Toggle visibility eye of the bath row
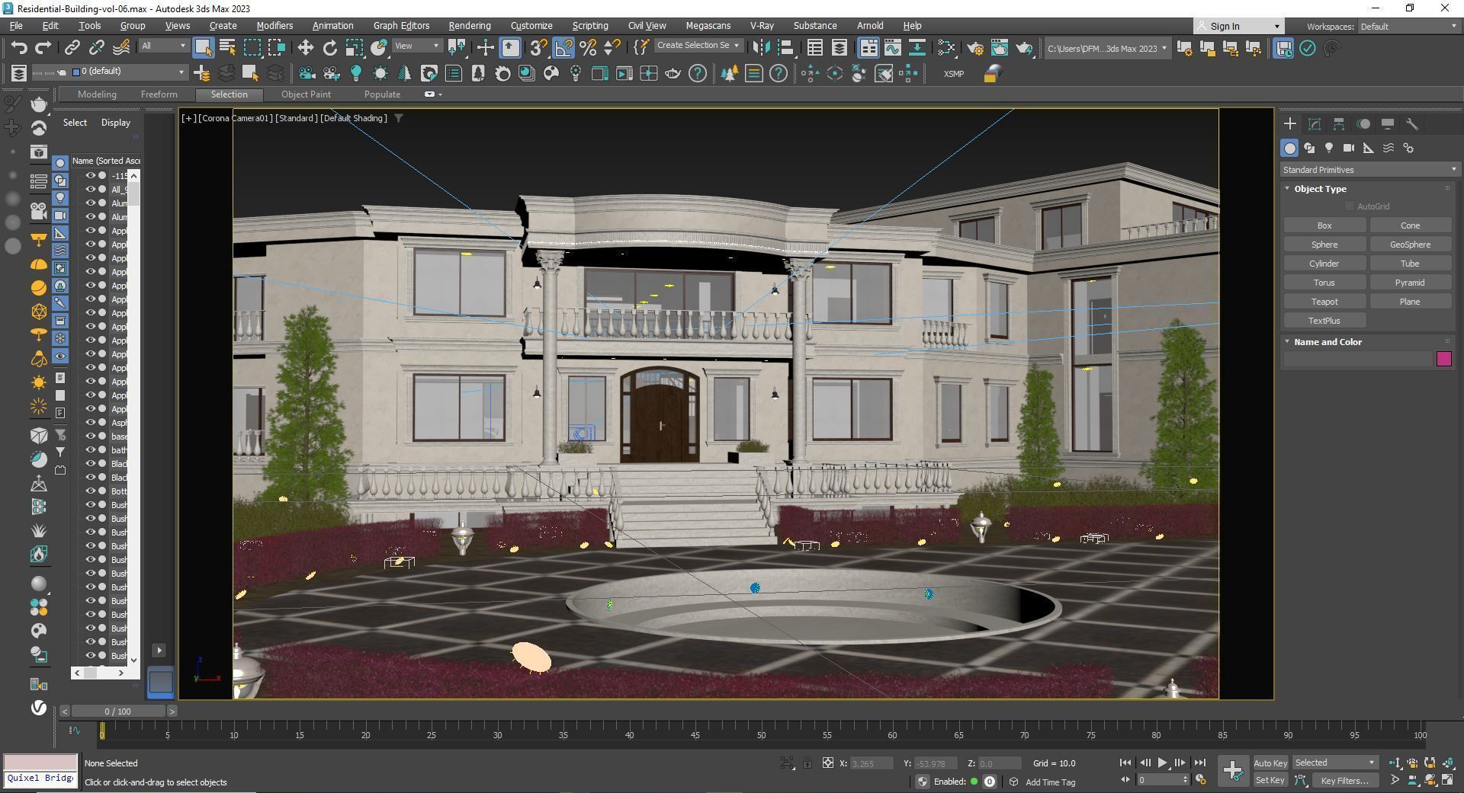 pyautogui.click(x=90, y=450)
